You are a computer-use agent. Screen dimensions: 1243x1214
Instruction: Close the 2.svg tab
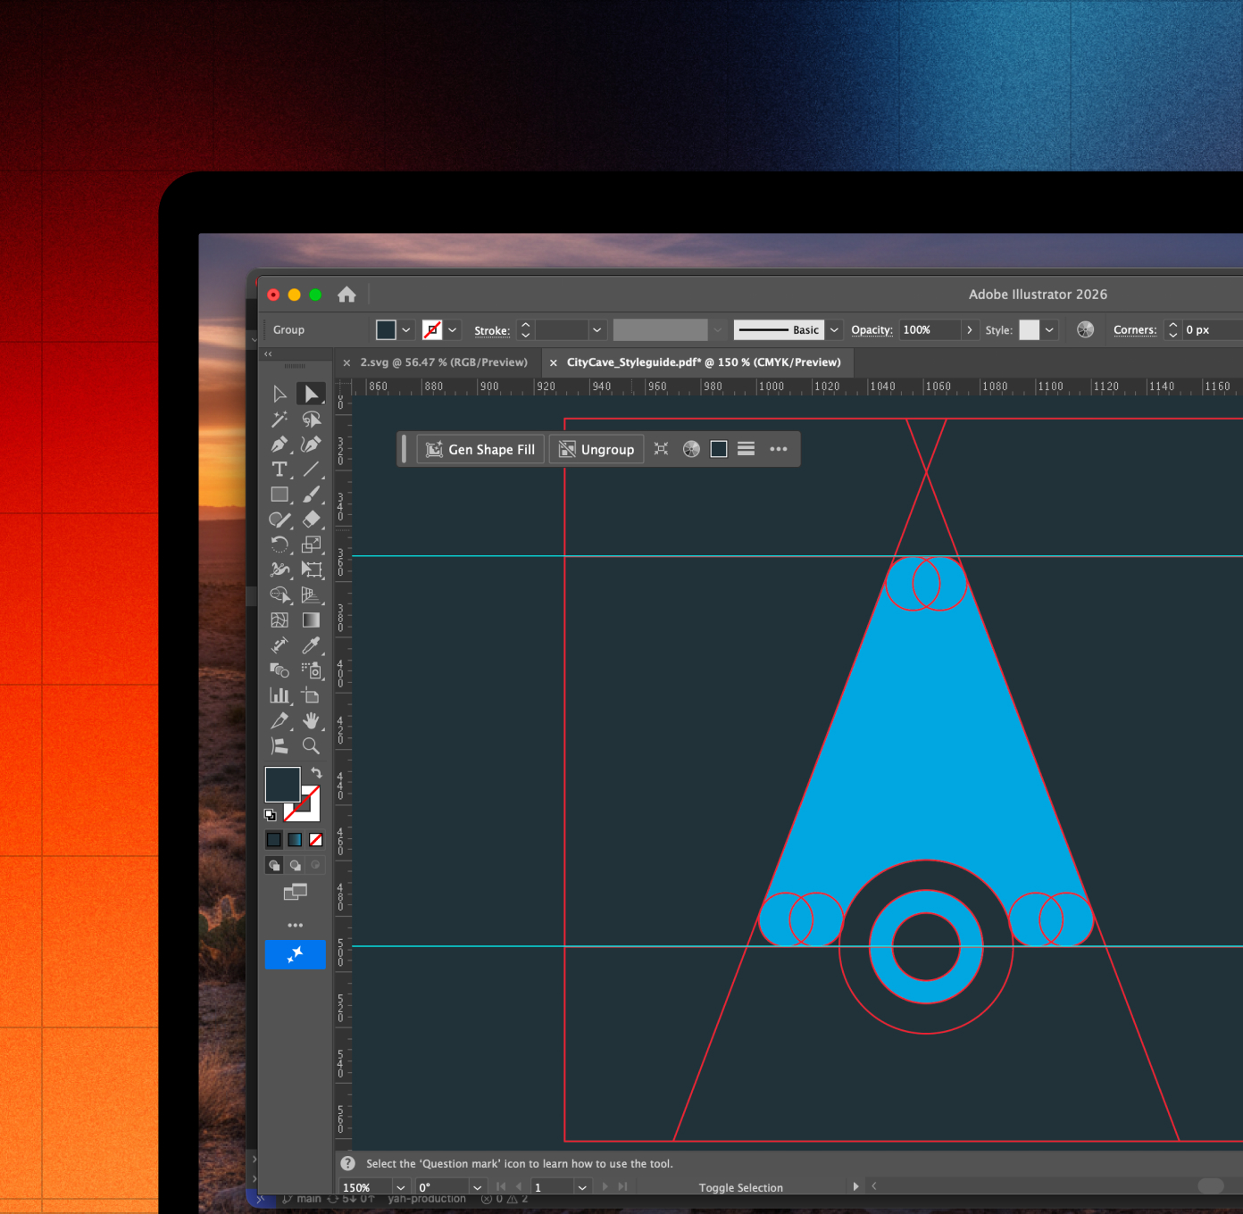pos(346,362)
